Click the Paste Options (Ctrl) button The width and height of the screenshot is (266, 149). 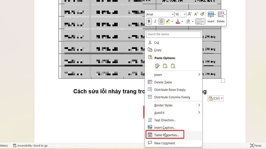[x=215, y=98]
